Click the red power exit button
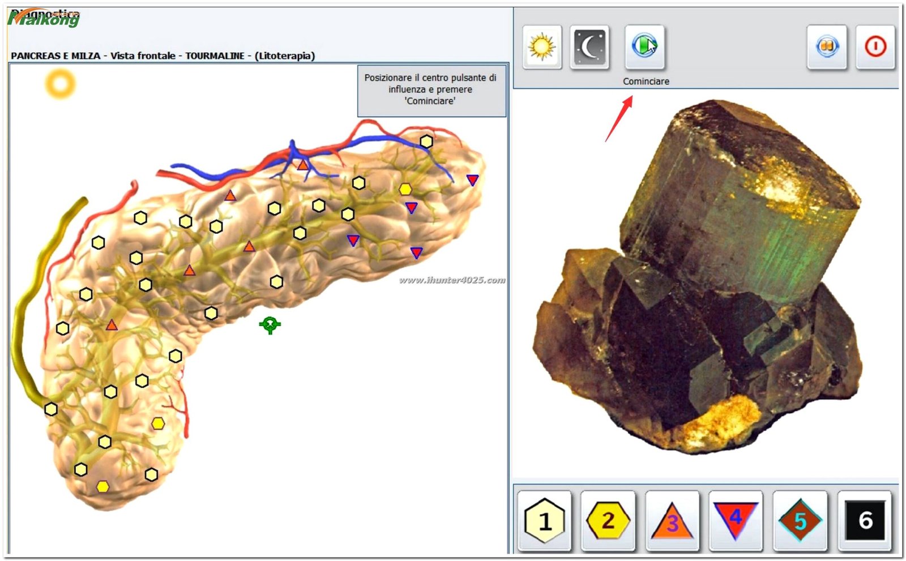Image resolution: width=906 pixels, height=561 pixels. [875, 47]
